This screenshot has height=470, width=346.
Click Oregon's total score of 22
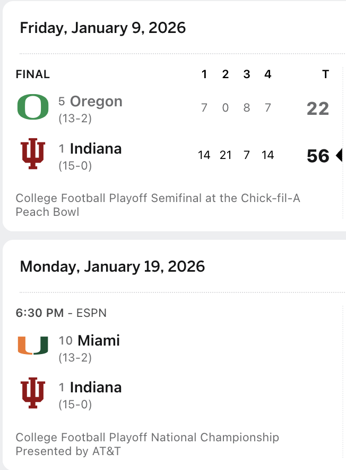pos(318,109)
